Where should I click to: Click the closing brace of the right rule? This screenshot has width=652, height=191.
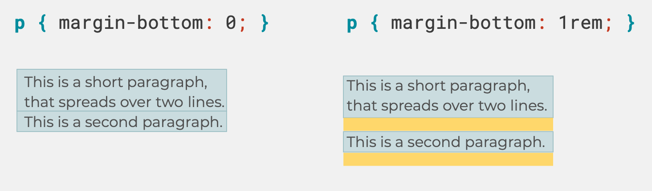(630, 23)
